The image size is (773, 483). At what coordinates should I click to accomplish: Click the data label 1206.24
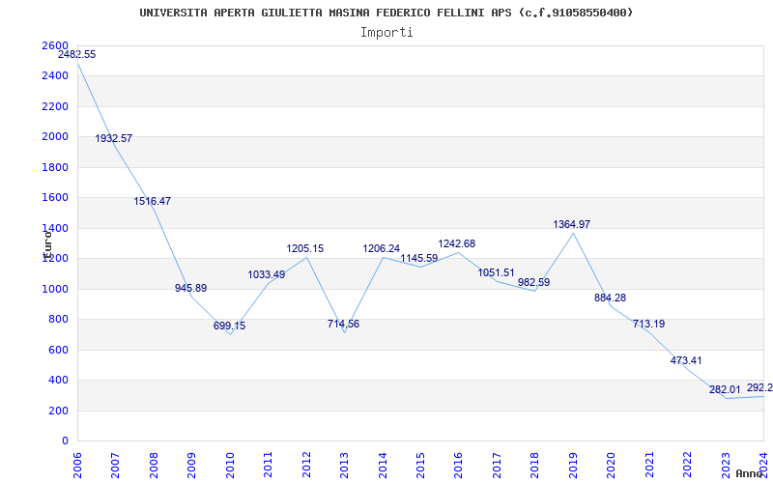pos(382,248)
